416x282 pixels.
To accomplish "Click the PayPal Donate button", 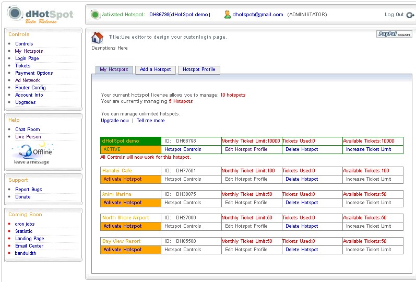I will pyautogui.click(x=394, y=34).
